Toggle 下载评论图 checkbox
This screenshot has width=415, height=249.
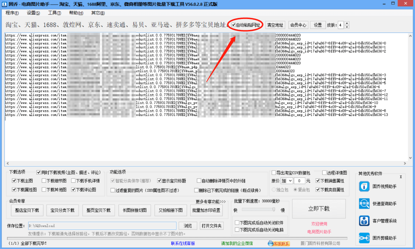pyautogui.click(x=73, y=189)
